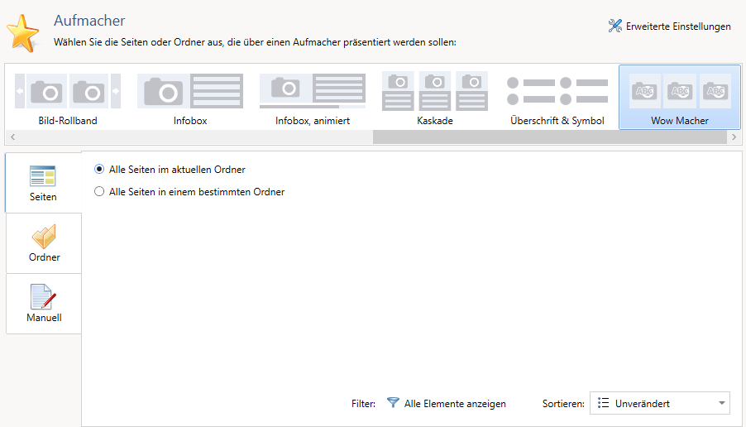Pick the Infobox, animiert layout icon

[312, 92]
